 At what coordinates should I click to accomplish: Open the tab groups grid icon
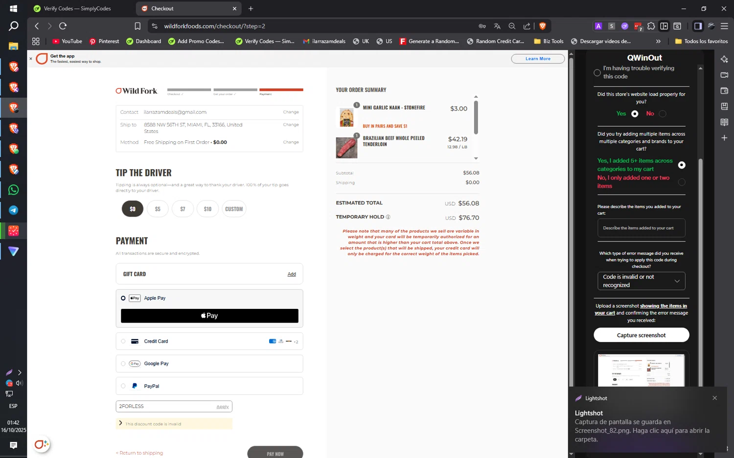[x=36, y=42]
